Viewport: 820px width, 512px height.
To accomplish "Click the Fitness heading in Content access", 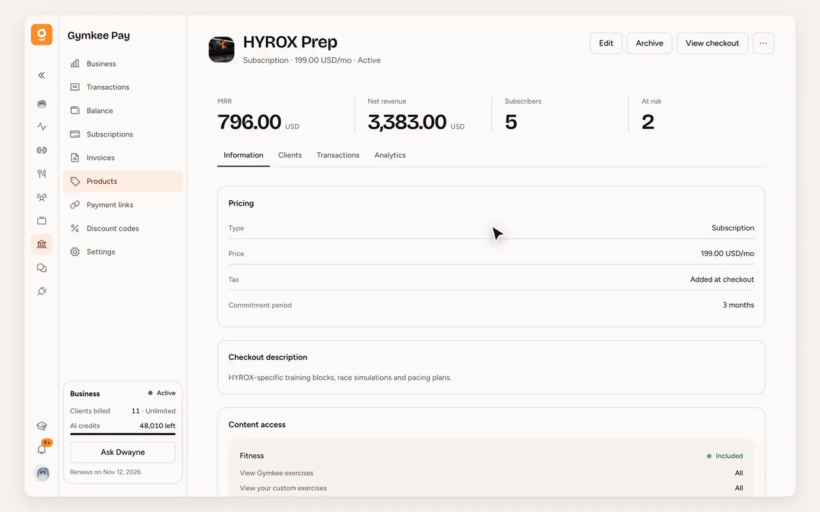I will [252, 456].
